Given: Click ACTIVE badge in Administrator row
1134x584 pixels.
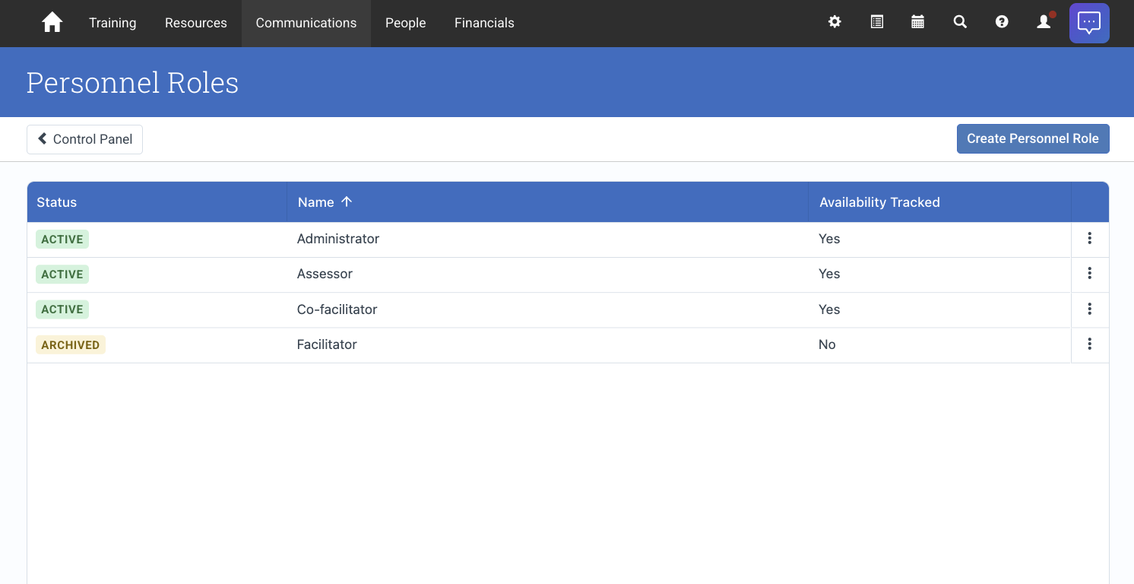Looking at the screenshot, I should [x=62, y=240].
